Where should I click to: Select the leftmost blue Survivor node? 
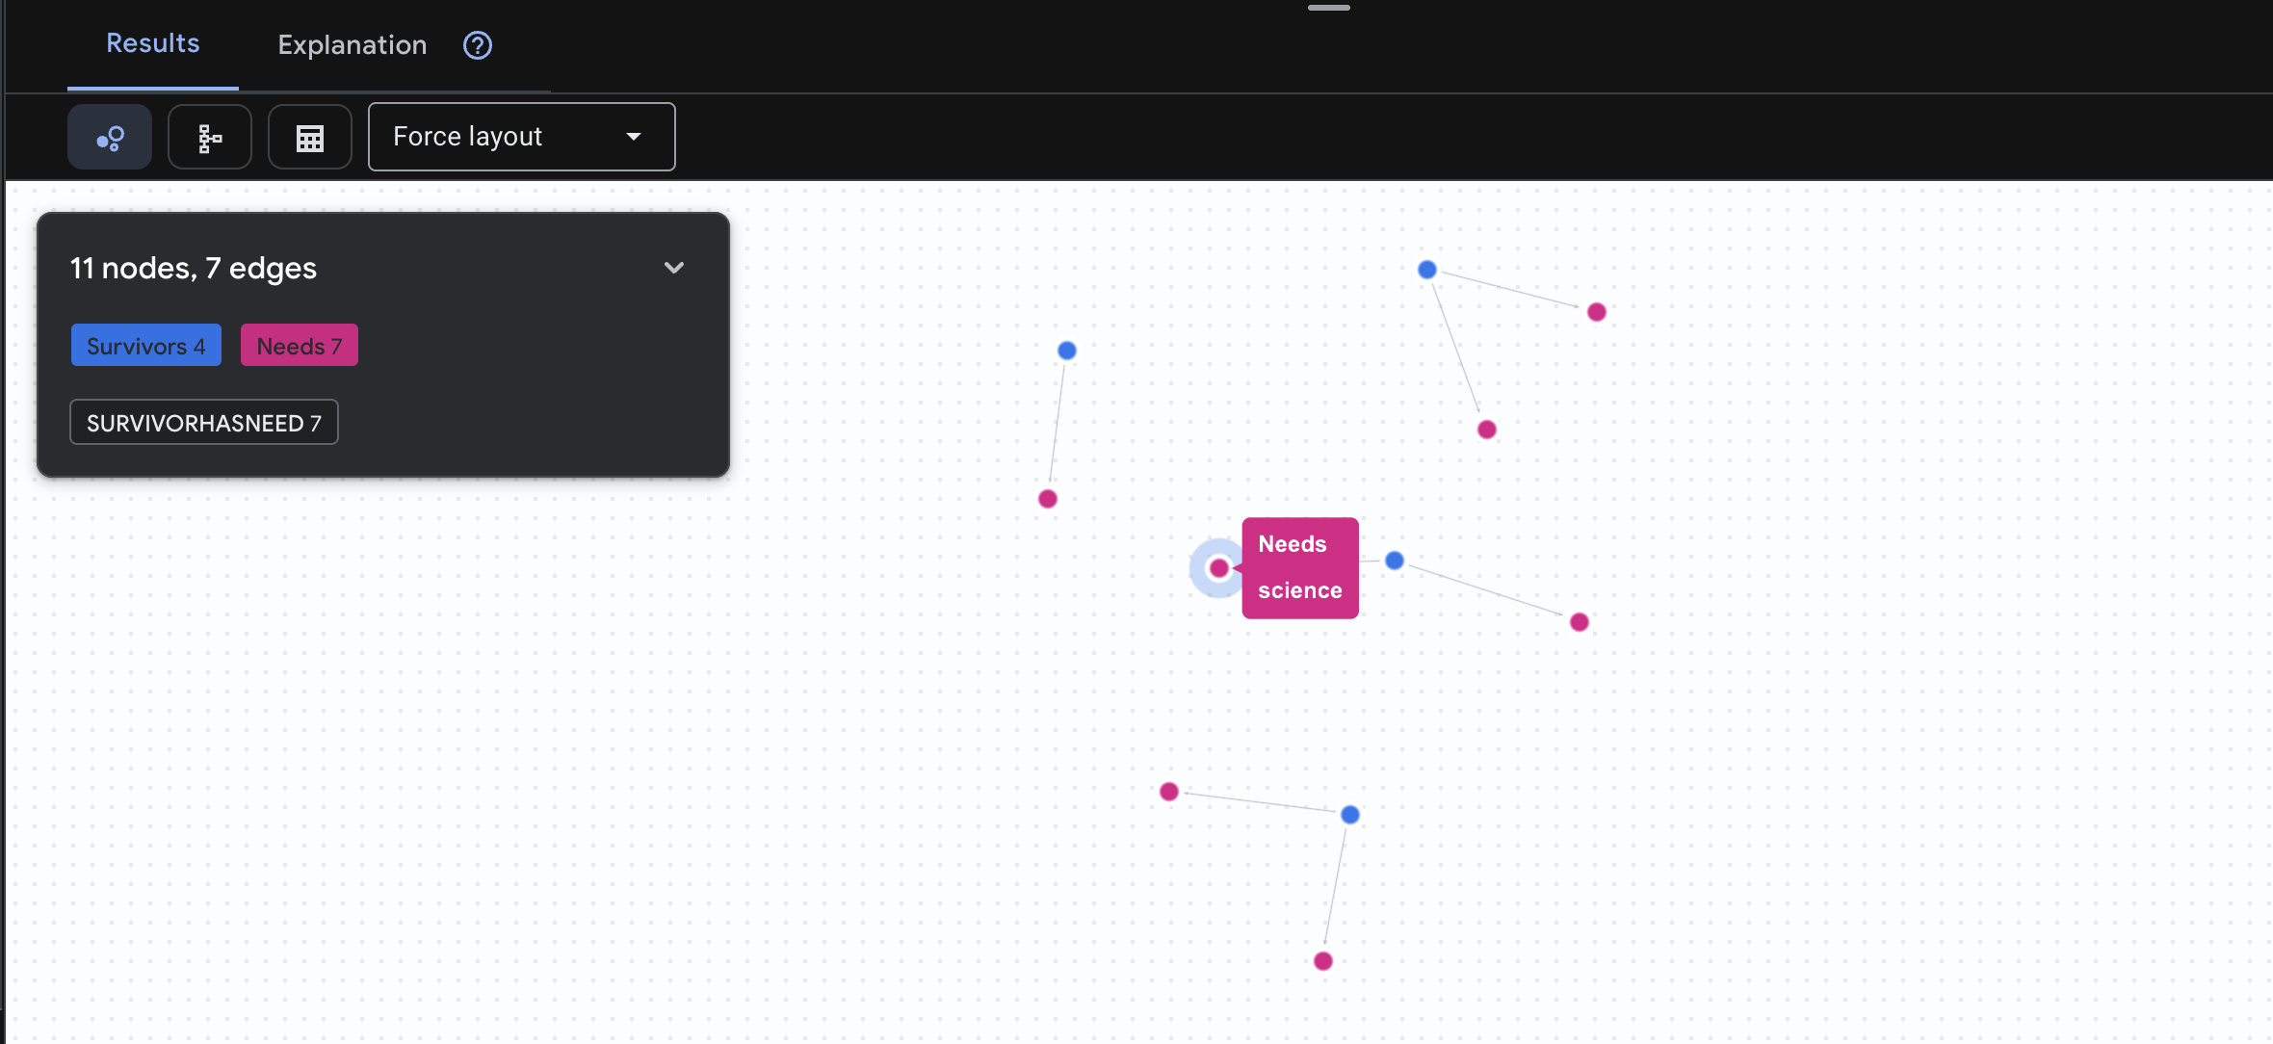point(1067,351)
